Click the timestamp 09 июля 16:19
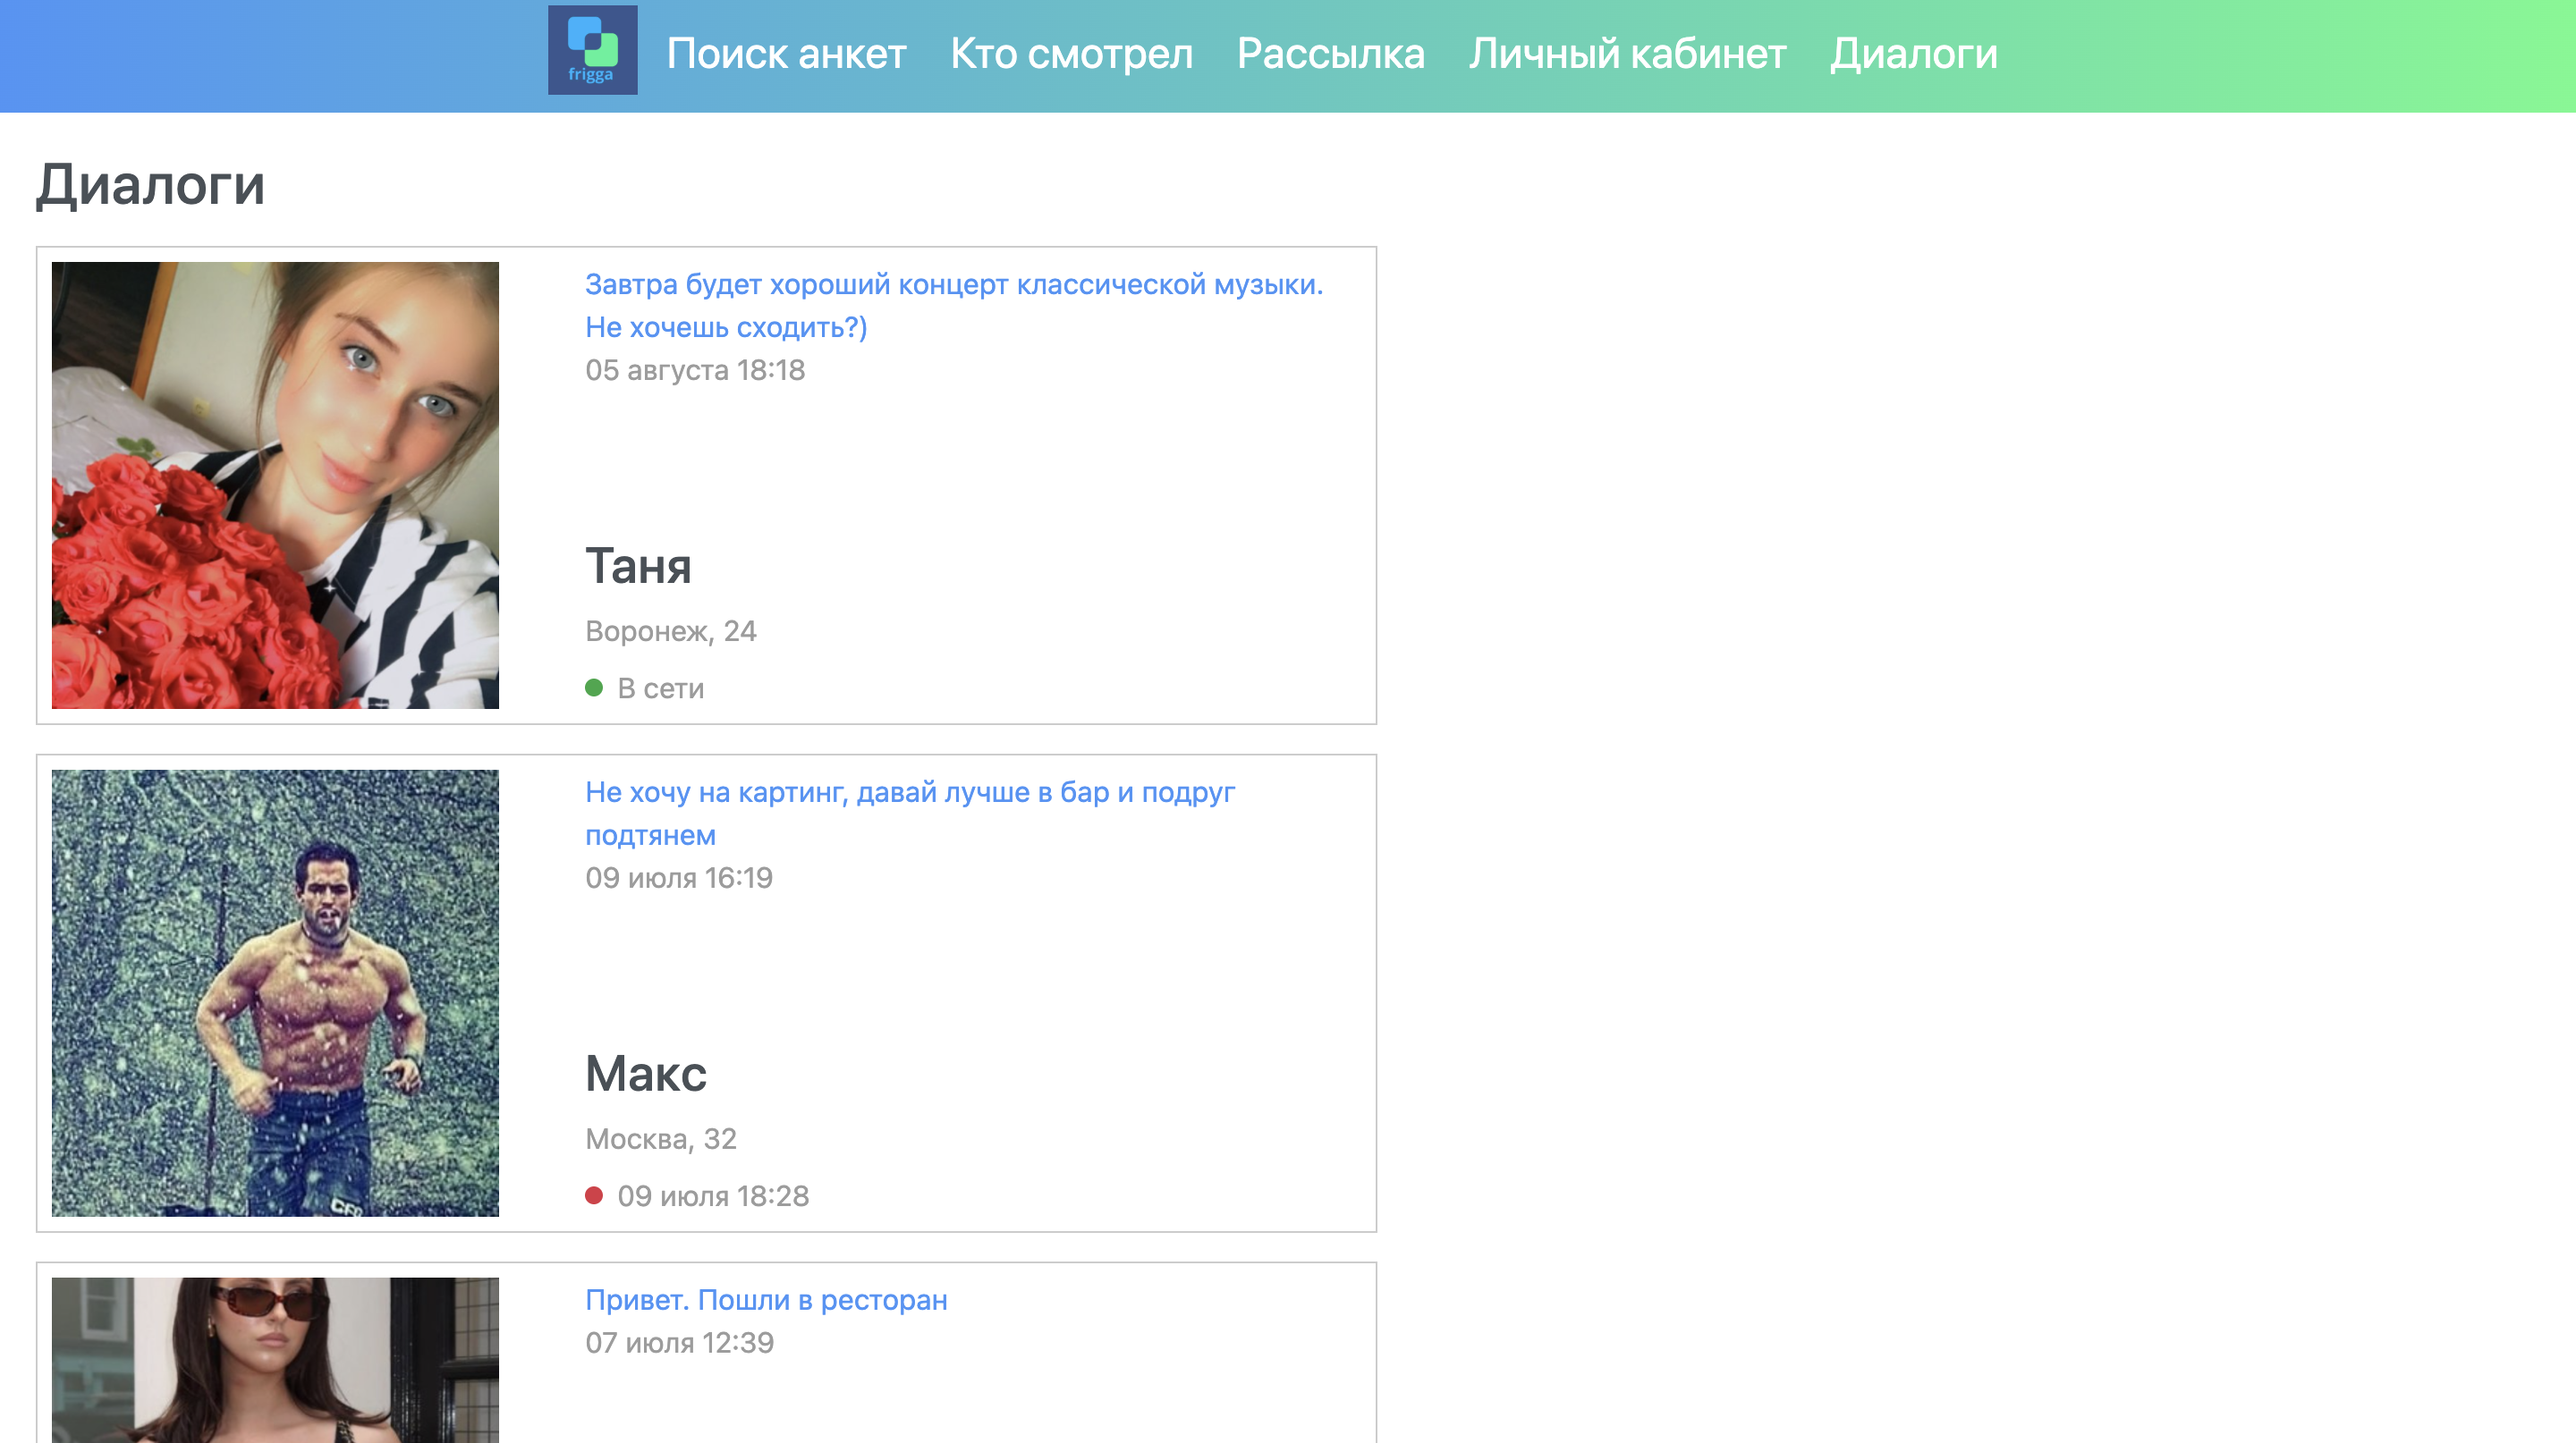This screenshot has height=1443, width=2576. tap(679, 878)
